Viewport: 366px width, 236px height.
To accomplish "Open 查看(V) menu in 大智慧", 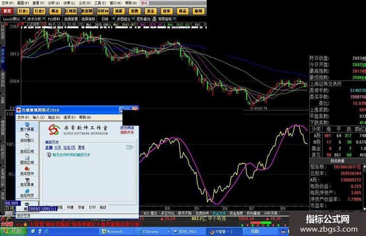I will click(x=38, y=3).
